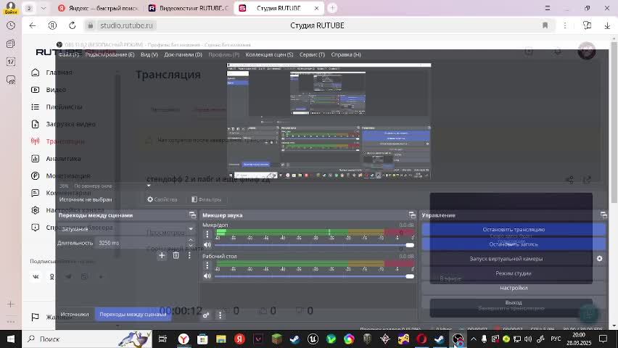The image size is (618, 348).
Task: Open source Фильтры button
Action: coord(206,199)
